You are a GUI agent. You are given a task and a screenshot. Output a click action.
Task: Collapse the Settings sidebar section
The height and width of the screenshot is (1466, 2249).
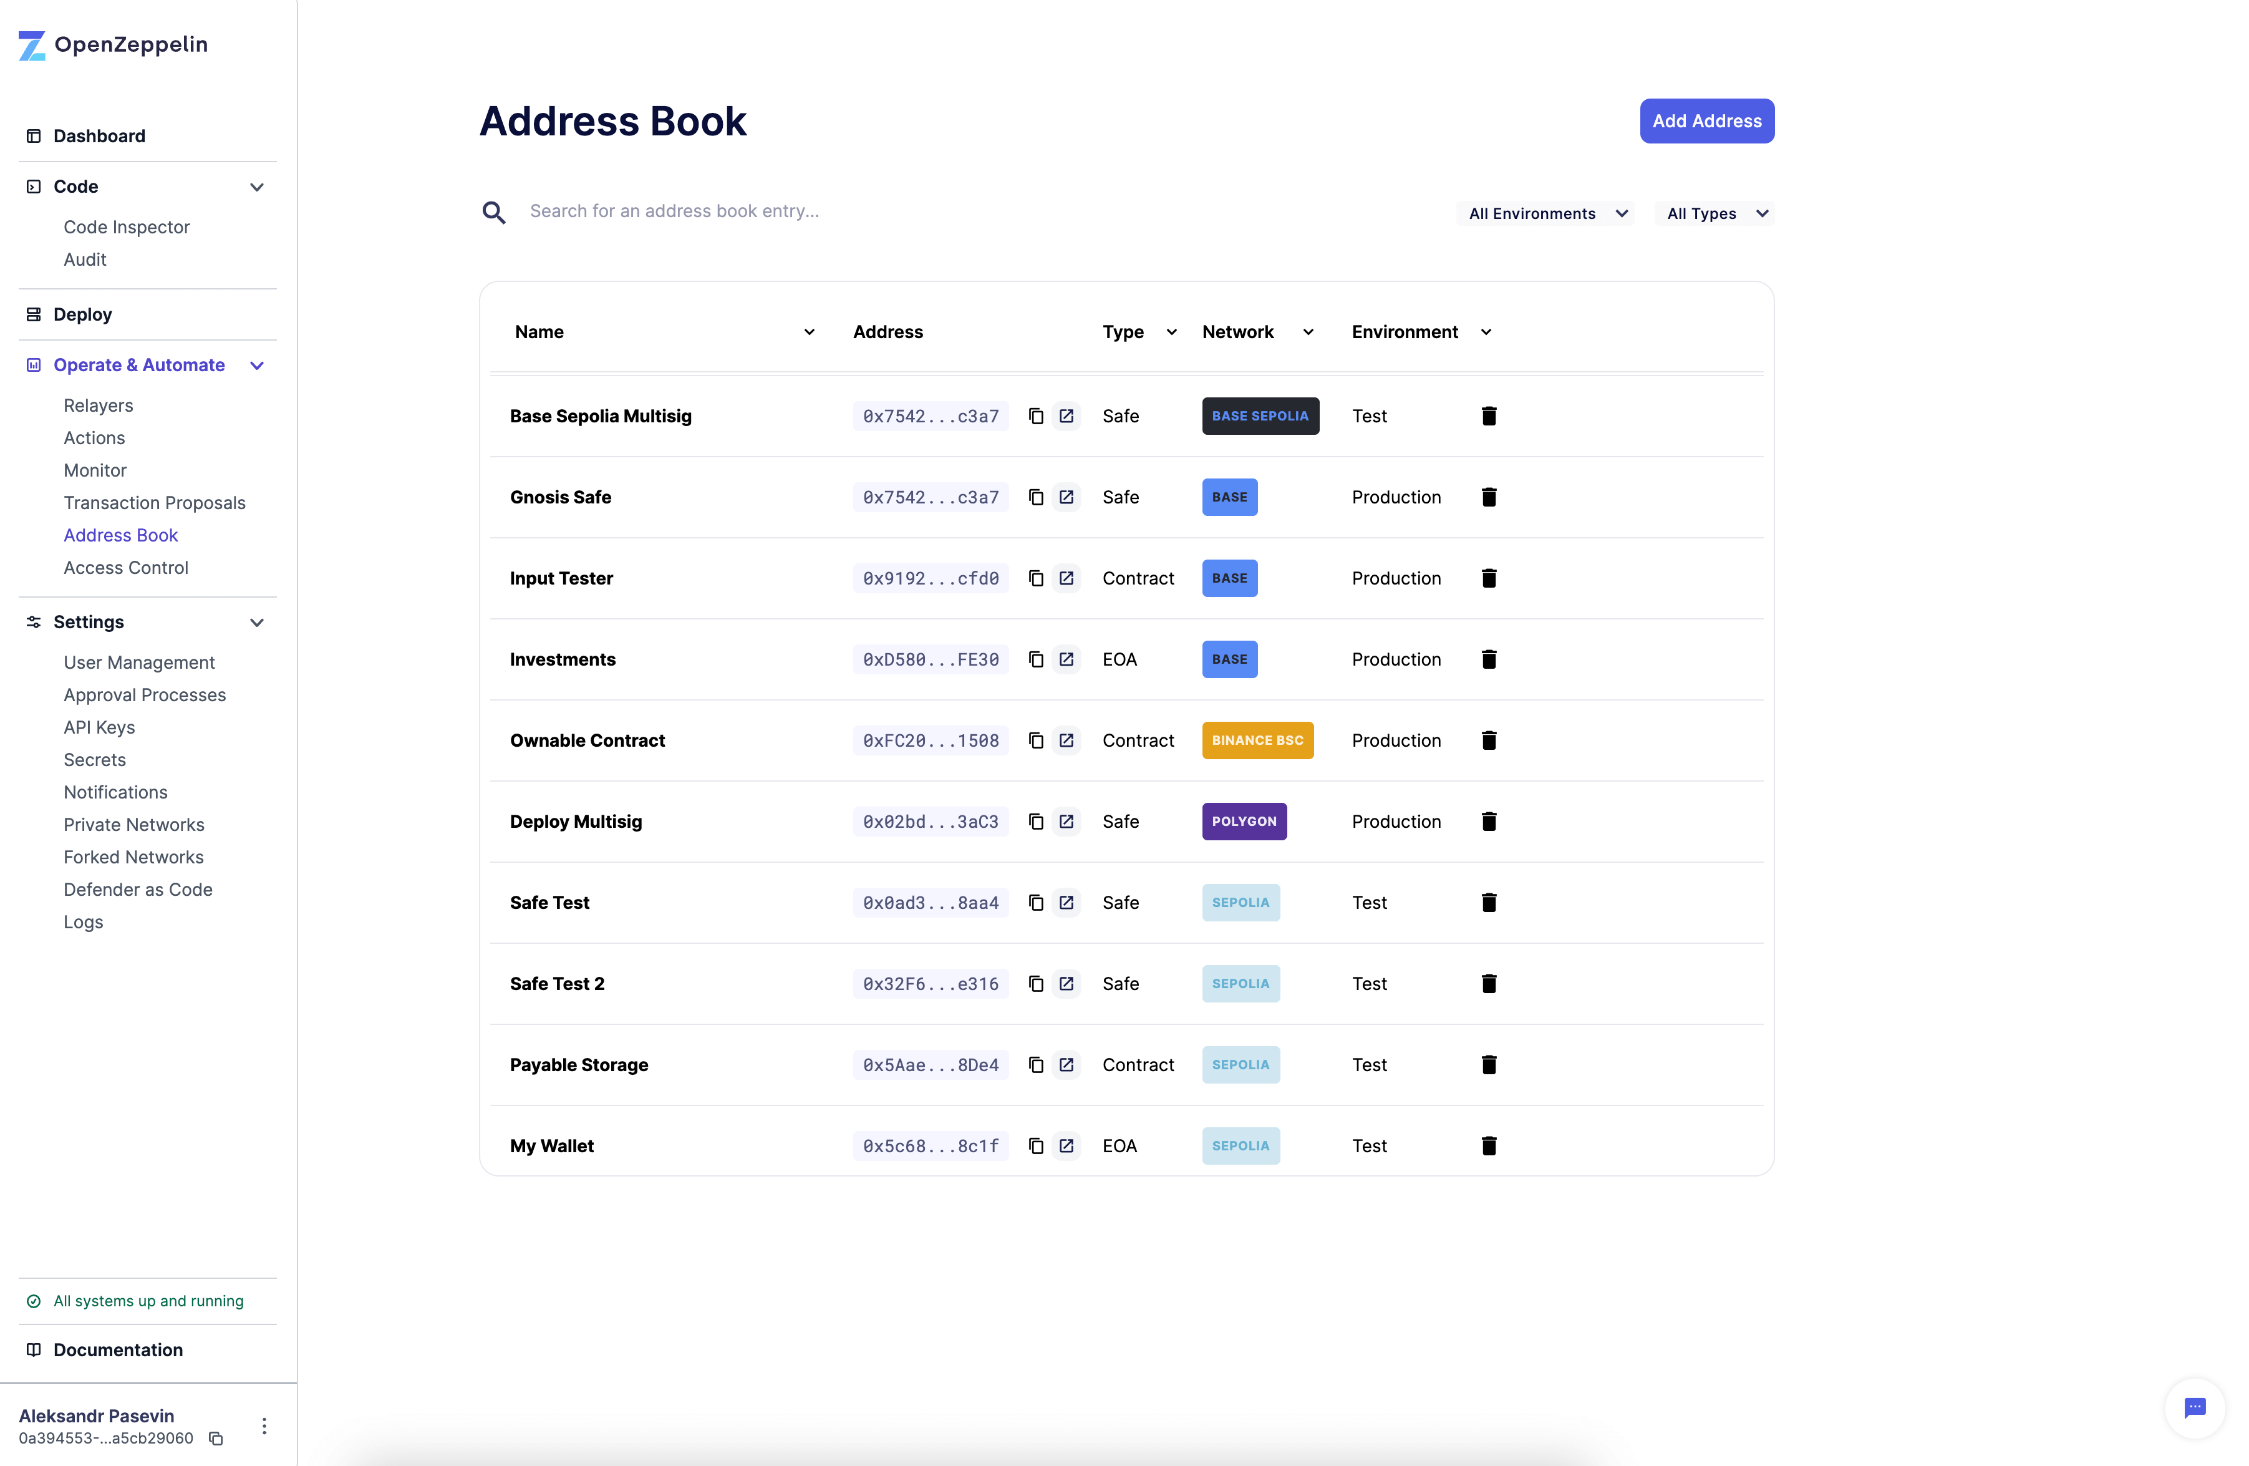[256, 622]
